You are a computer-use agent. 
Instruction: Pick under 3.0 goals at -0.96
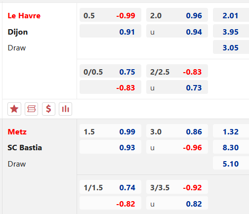177,147
